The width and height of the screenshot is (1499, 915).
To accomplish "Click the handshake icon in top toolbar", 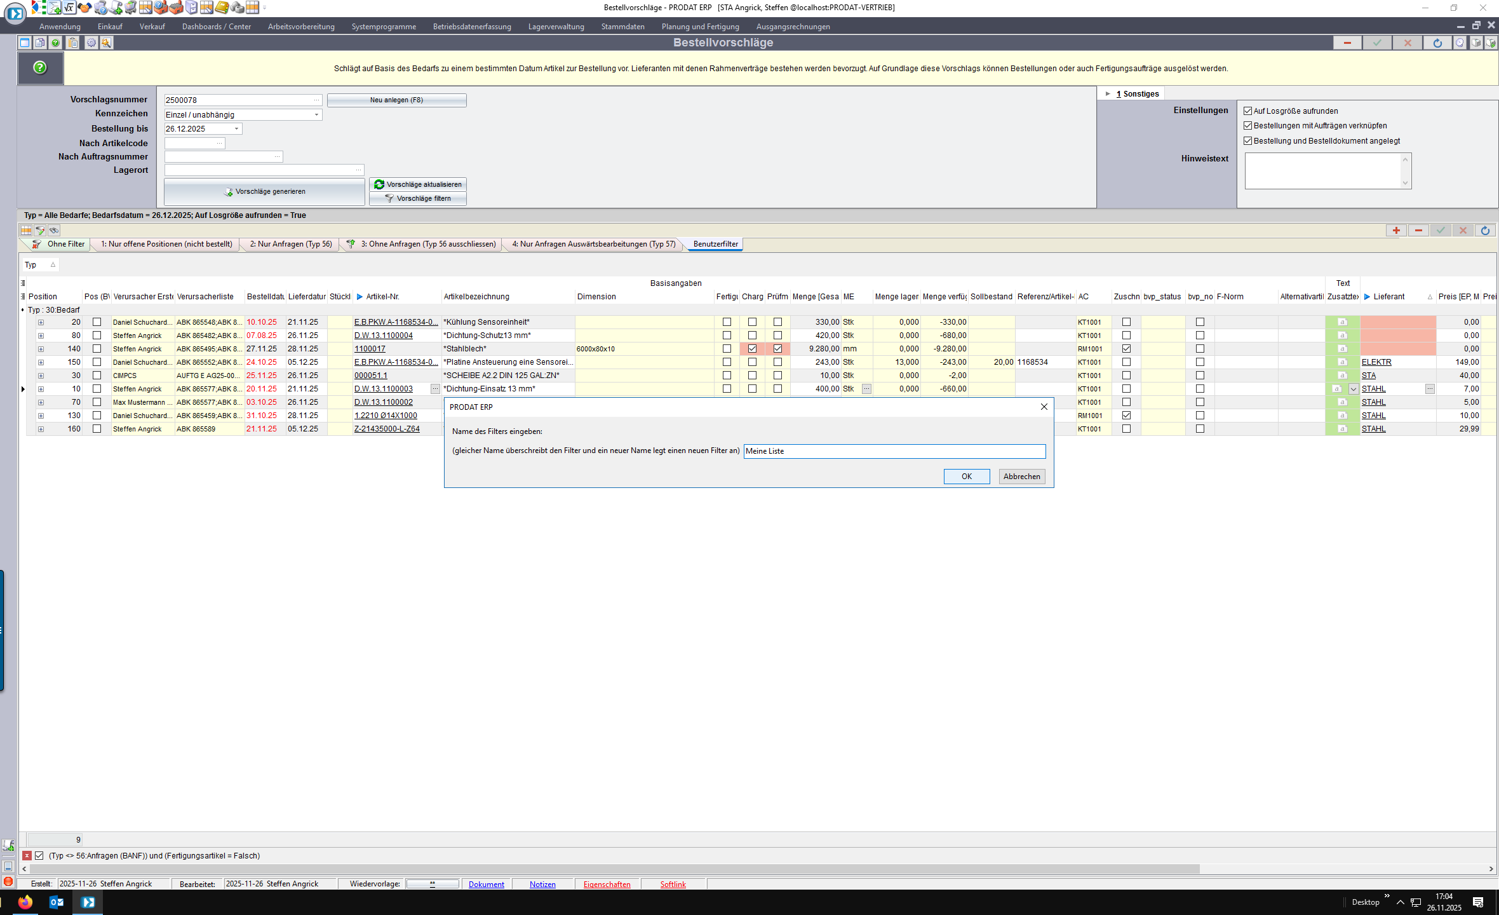I will (x=84, y=8).
